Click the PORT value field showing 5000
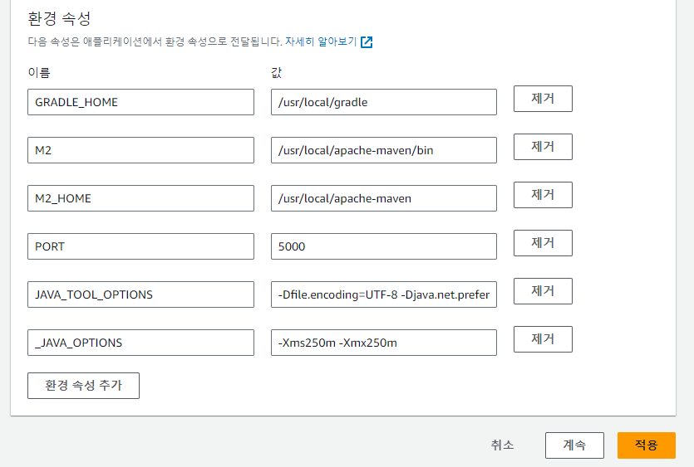 383,246
